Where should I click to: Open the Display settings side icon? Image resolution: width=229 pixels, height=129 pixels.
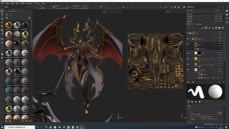[x=227, y=11]
